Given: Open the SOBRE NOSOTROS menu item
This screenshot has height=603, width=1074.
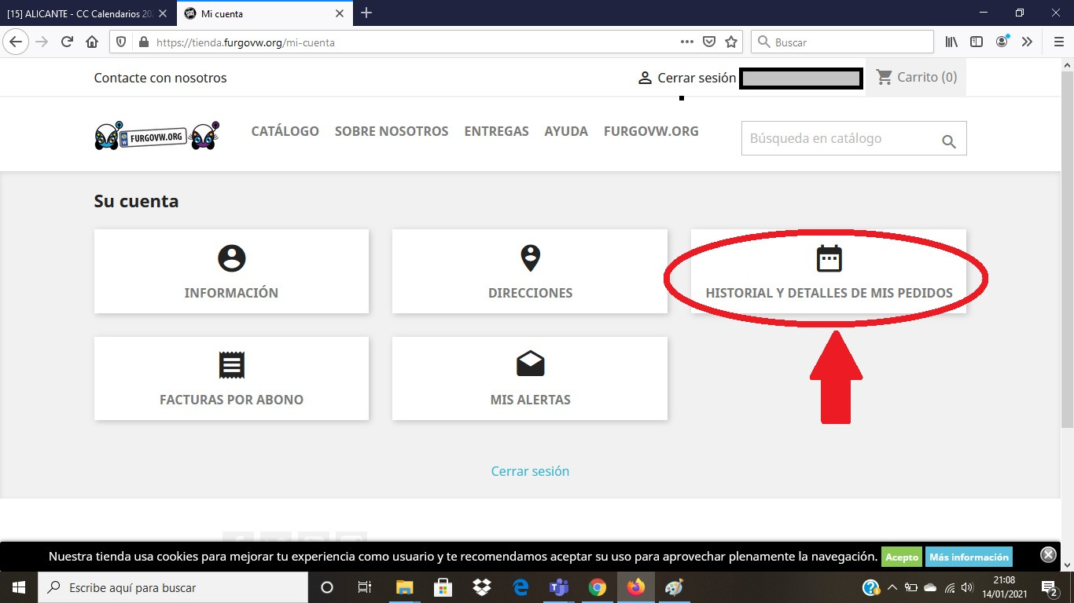Looking at the screenshot, I should [x=392, y=131].
